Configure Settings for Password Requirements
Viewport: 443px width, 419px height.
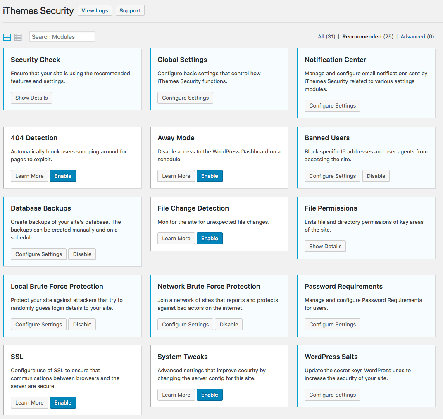tap(332, 325)
